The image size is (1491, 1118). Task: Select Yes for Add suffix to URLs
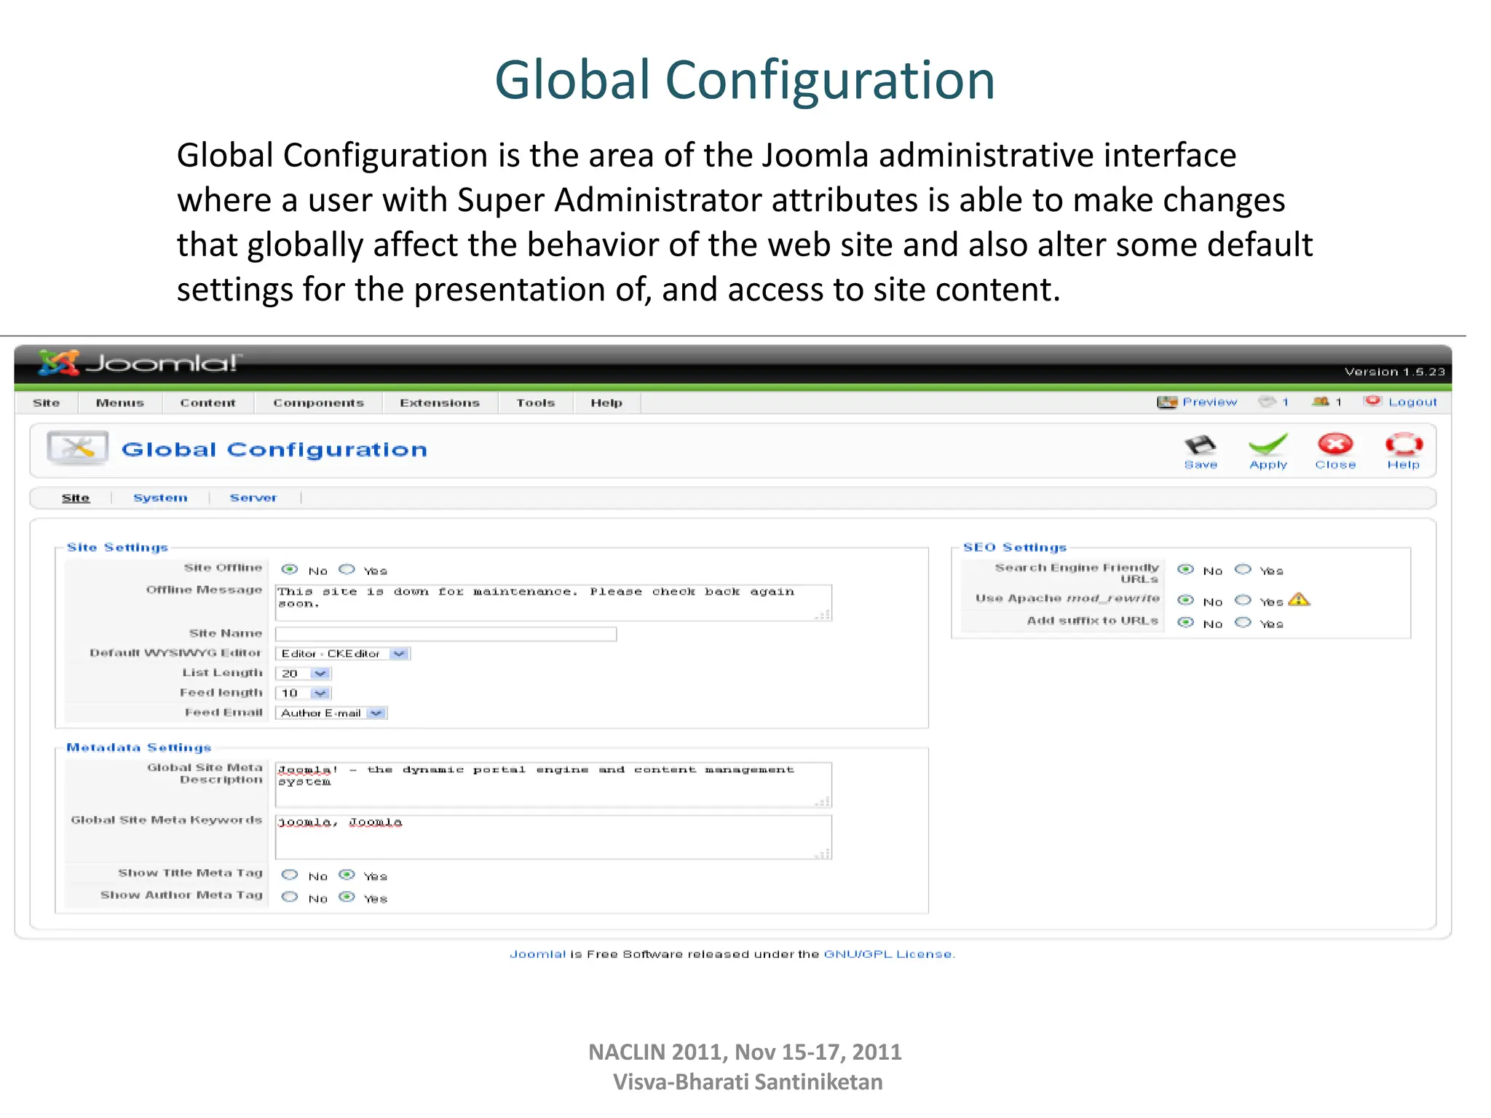pyautogui.click(x=1243, y=623)
